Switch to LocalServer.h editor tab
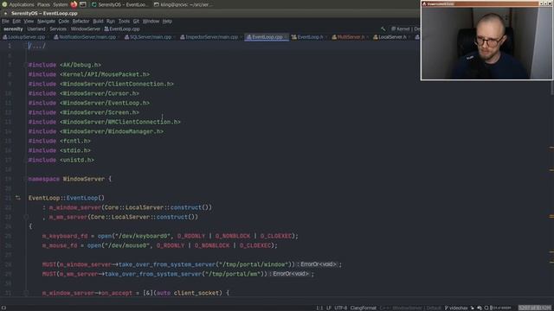 [390, 37]
